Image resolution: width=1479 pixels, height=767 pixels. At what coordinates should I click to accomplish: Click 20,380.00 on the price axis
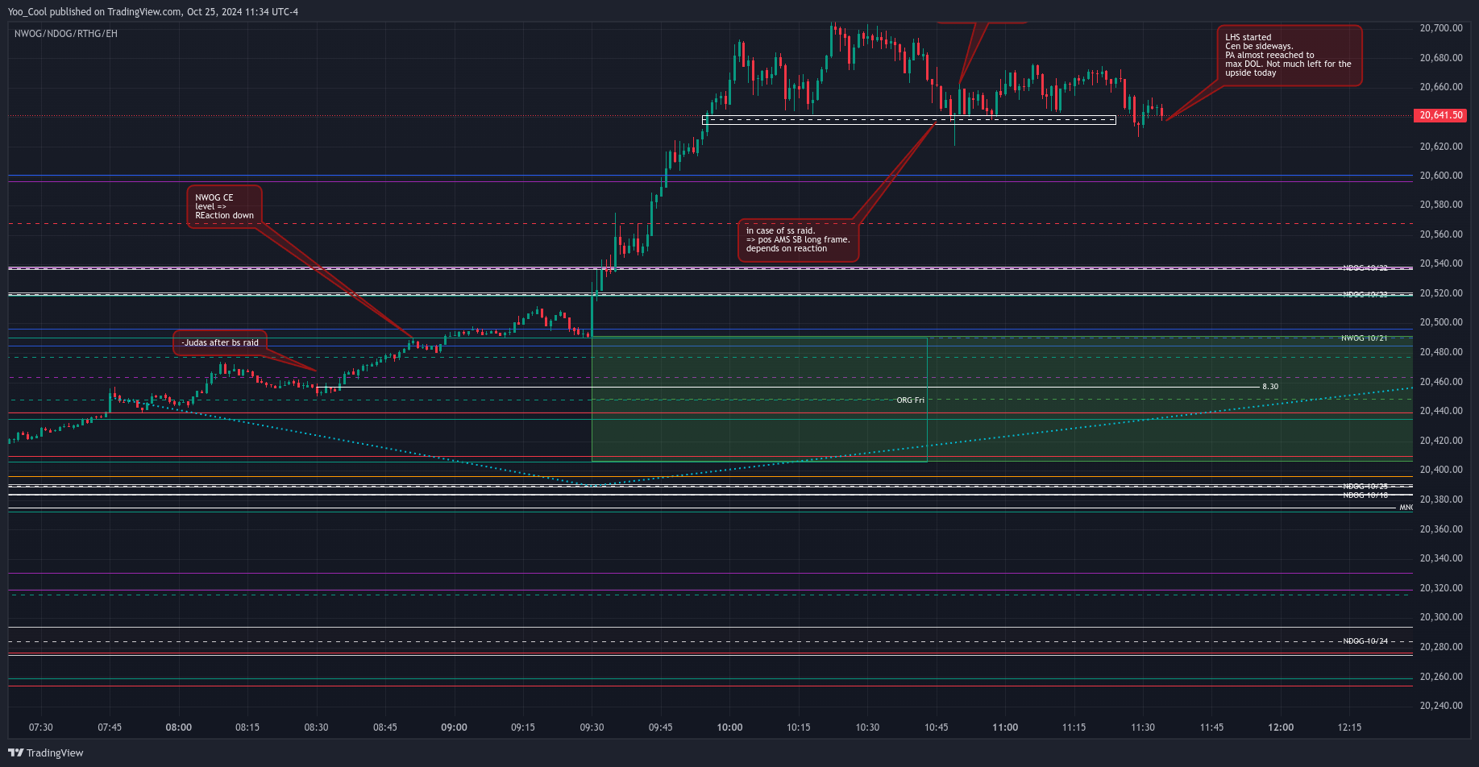(1441, 500)
